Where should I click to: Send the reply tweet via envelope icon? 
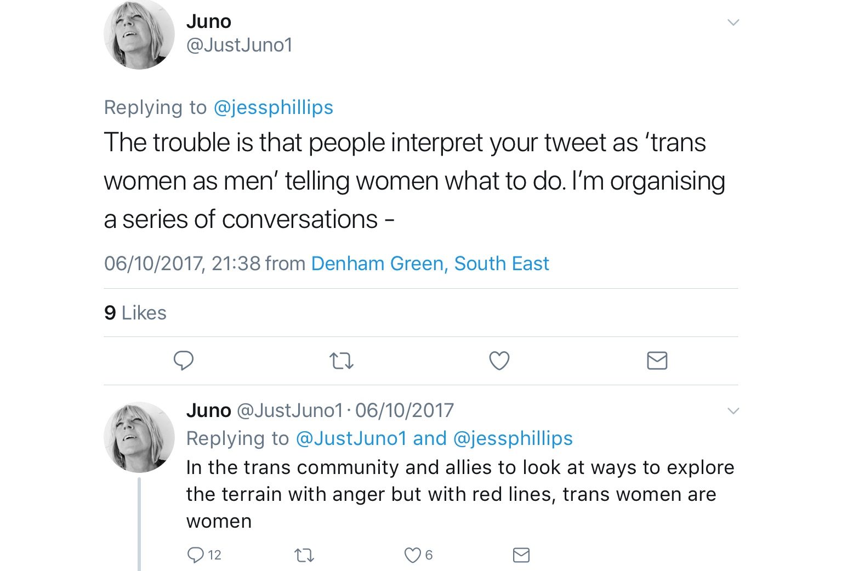point(521,555)
